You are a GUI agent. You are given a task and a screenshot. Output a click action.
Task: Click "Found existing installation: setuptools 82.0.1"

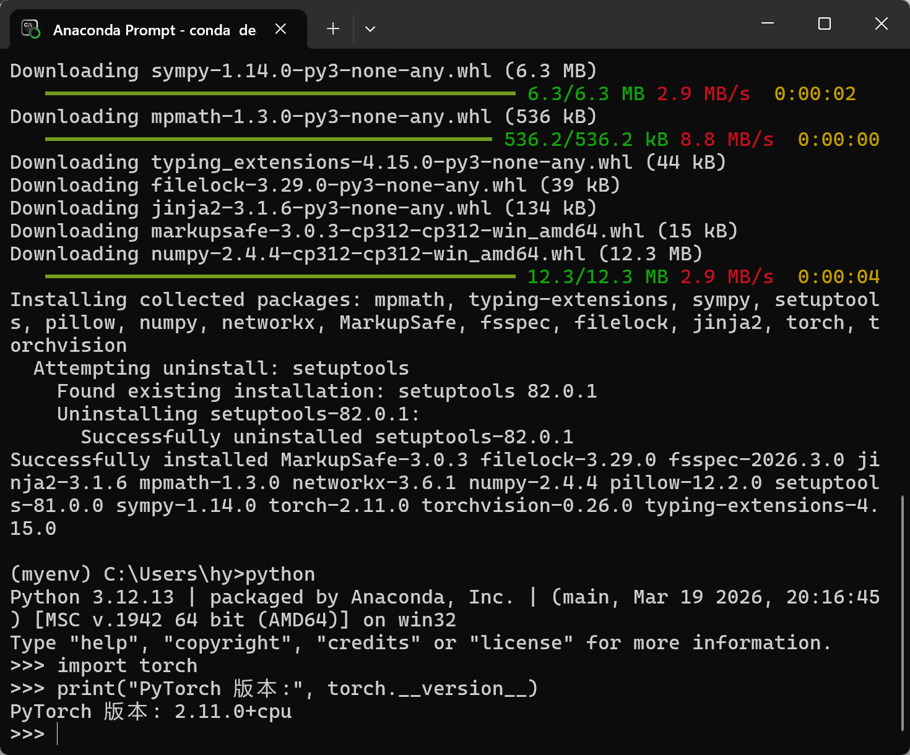click(x=327, y=391)
